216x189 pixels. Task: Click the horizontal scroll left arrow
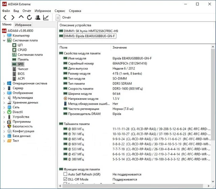click(x=60, y=186)
